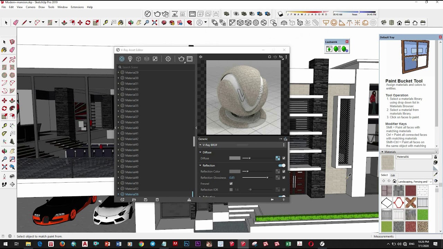Open the Lights tab in the Asset Editor
The image size is (443, 249).
pyautogui.click(x=130, y=59)
